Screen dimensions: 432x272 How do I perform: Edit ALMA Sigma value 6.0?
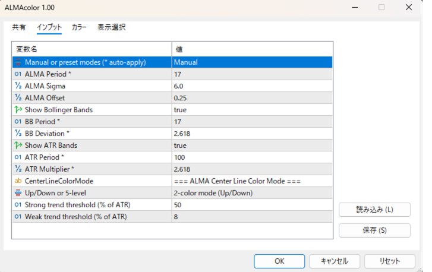[252, 86]
